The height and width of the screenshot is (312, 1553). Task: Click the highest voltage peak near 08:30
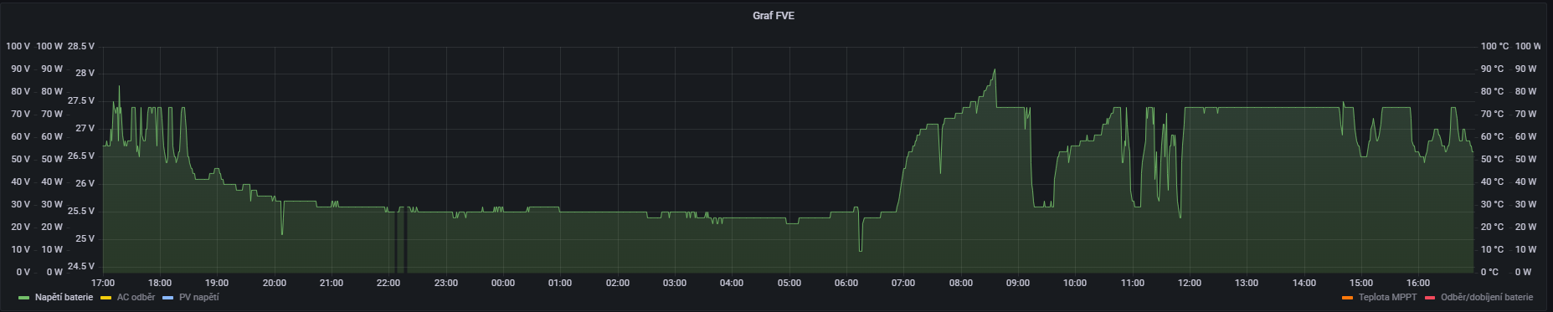pyautogui.click(x=994, y=70)
